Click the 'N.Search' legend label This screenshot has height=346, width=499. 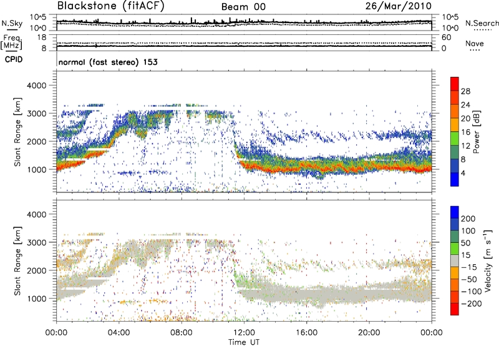482,23
